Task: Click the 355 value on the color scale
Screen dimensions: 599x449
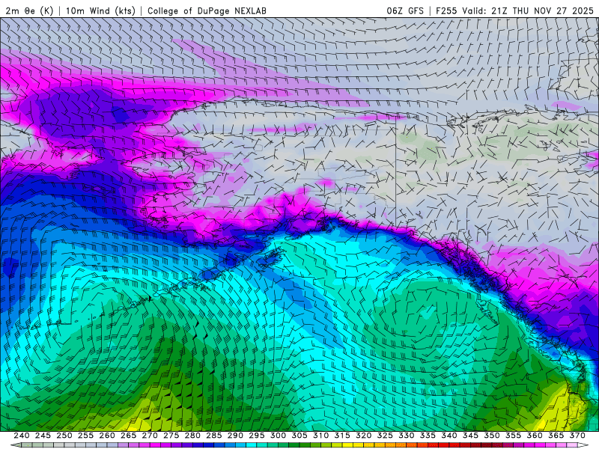Action: (514, 436)
